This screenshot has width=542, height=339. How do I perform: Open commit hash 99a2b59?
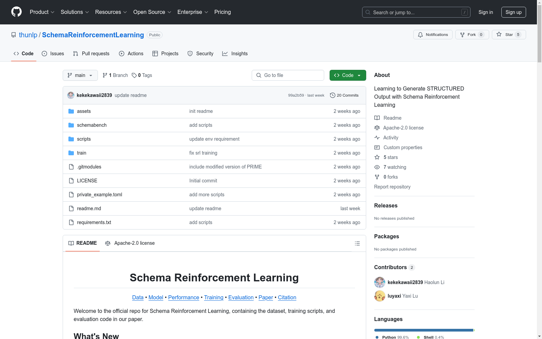[x=296, y=95]
